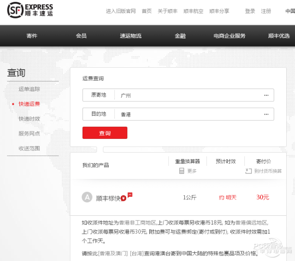The width and height of the screenshot is (295, 261).
Task: Click the 30元 price
Action: [x=263, y=197]
